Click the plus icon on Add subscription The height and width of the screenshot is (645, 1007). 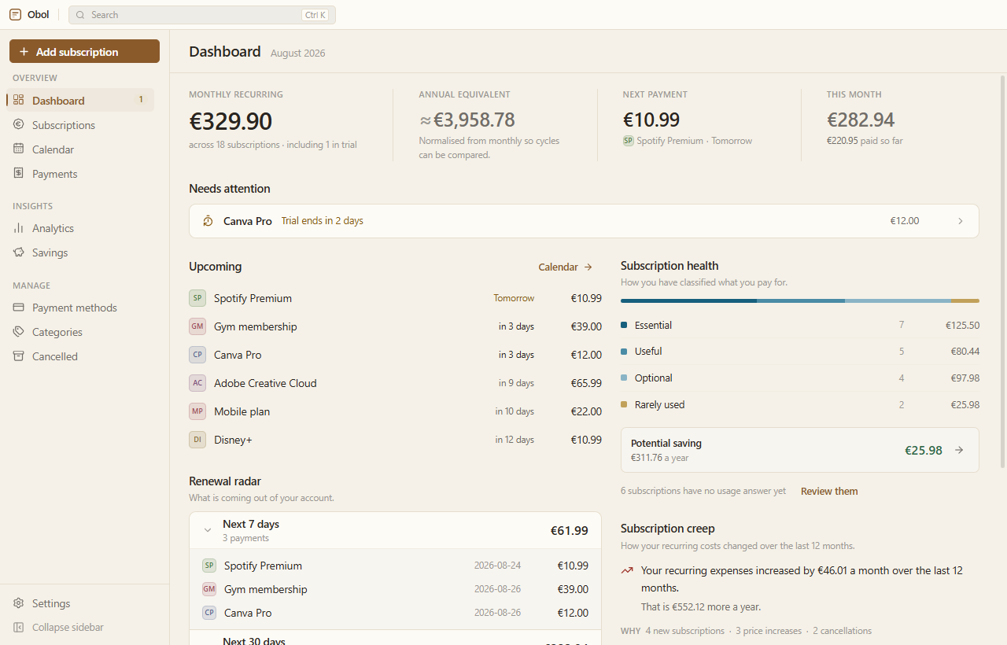click(24, 52)
